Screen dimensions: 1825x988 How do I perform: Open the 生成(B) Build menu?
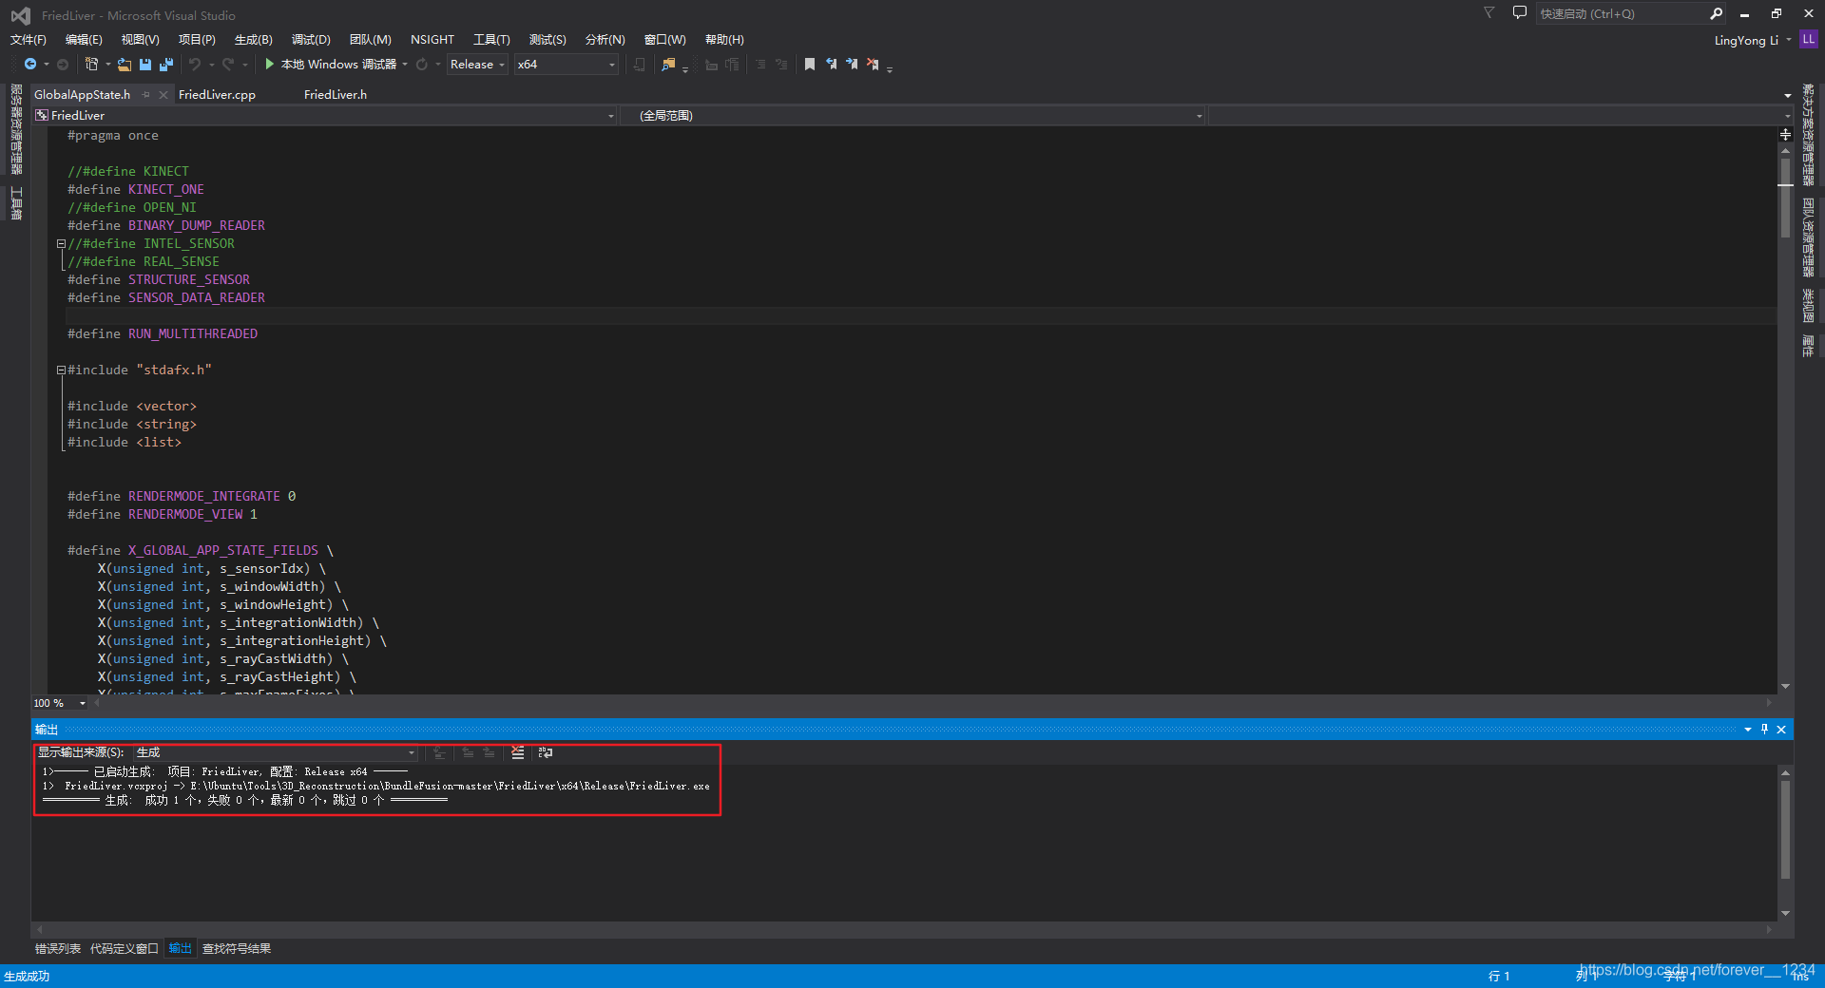[253, 40]
